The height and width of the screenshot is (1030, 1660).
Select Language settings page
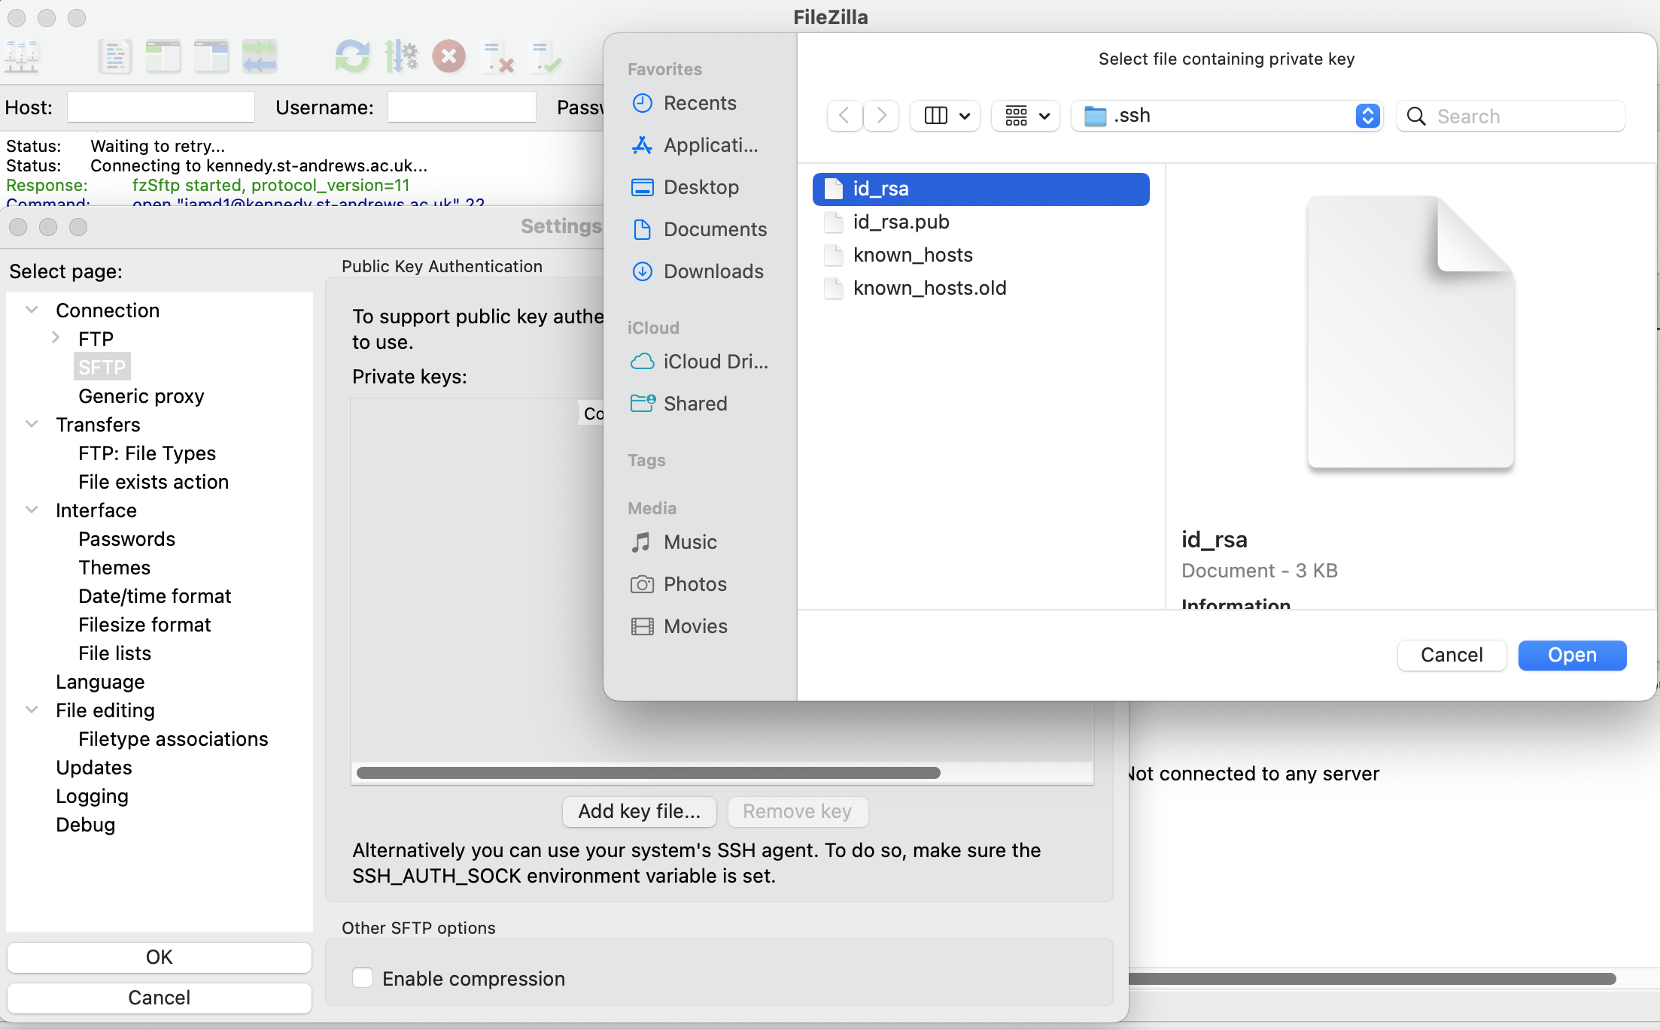pyautogui.click(x=100, y=682)
